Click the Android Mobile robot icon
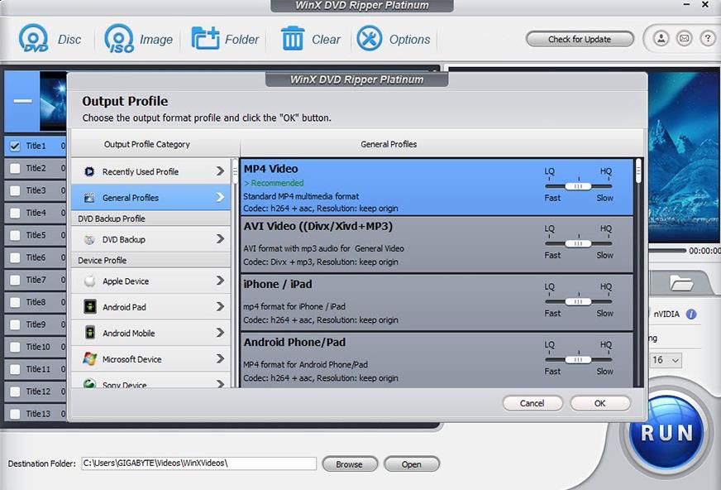Viewport: 721px width, 490px height. tap(89, 333)
